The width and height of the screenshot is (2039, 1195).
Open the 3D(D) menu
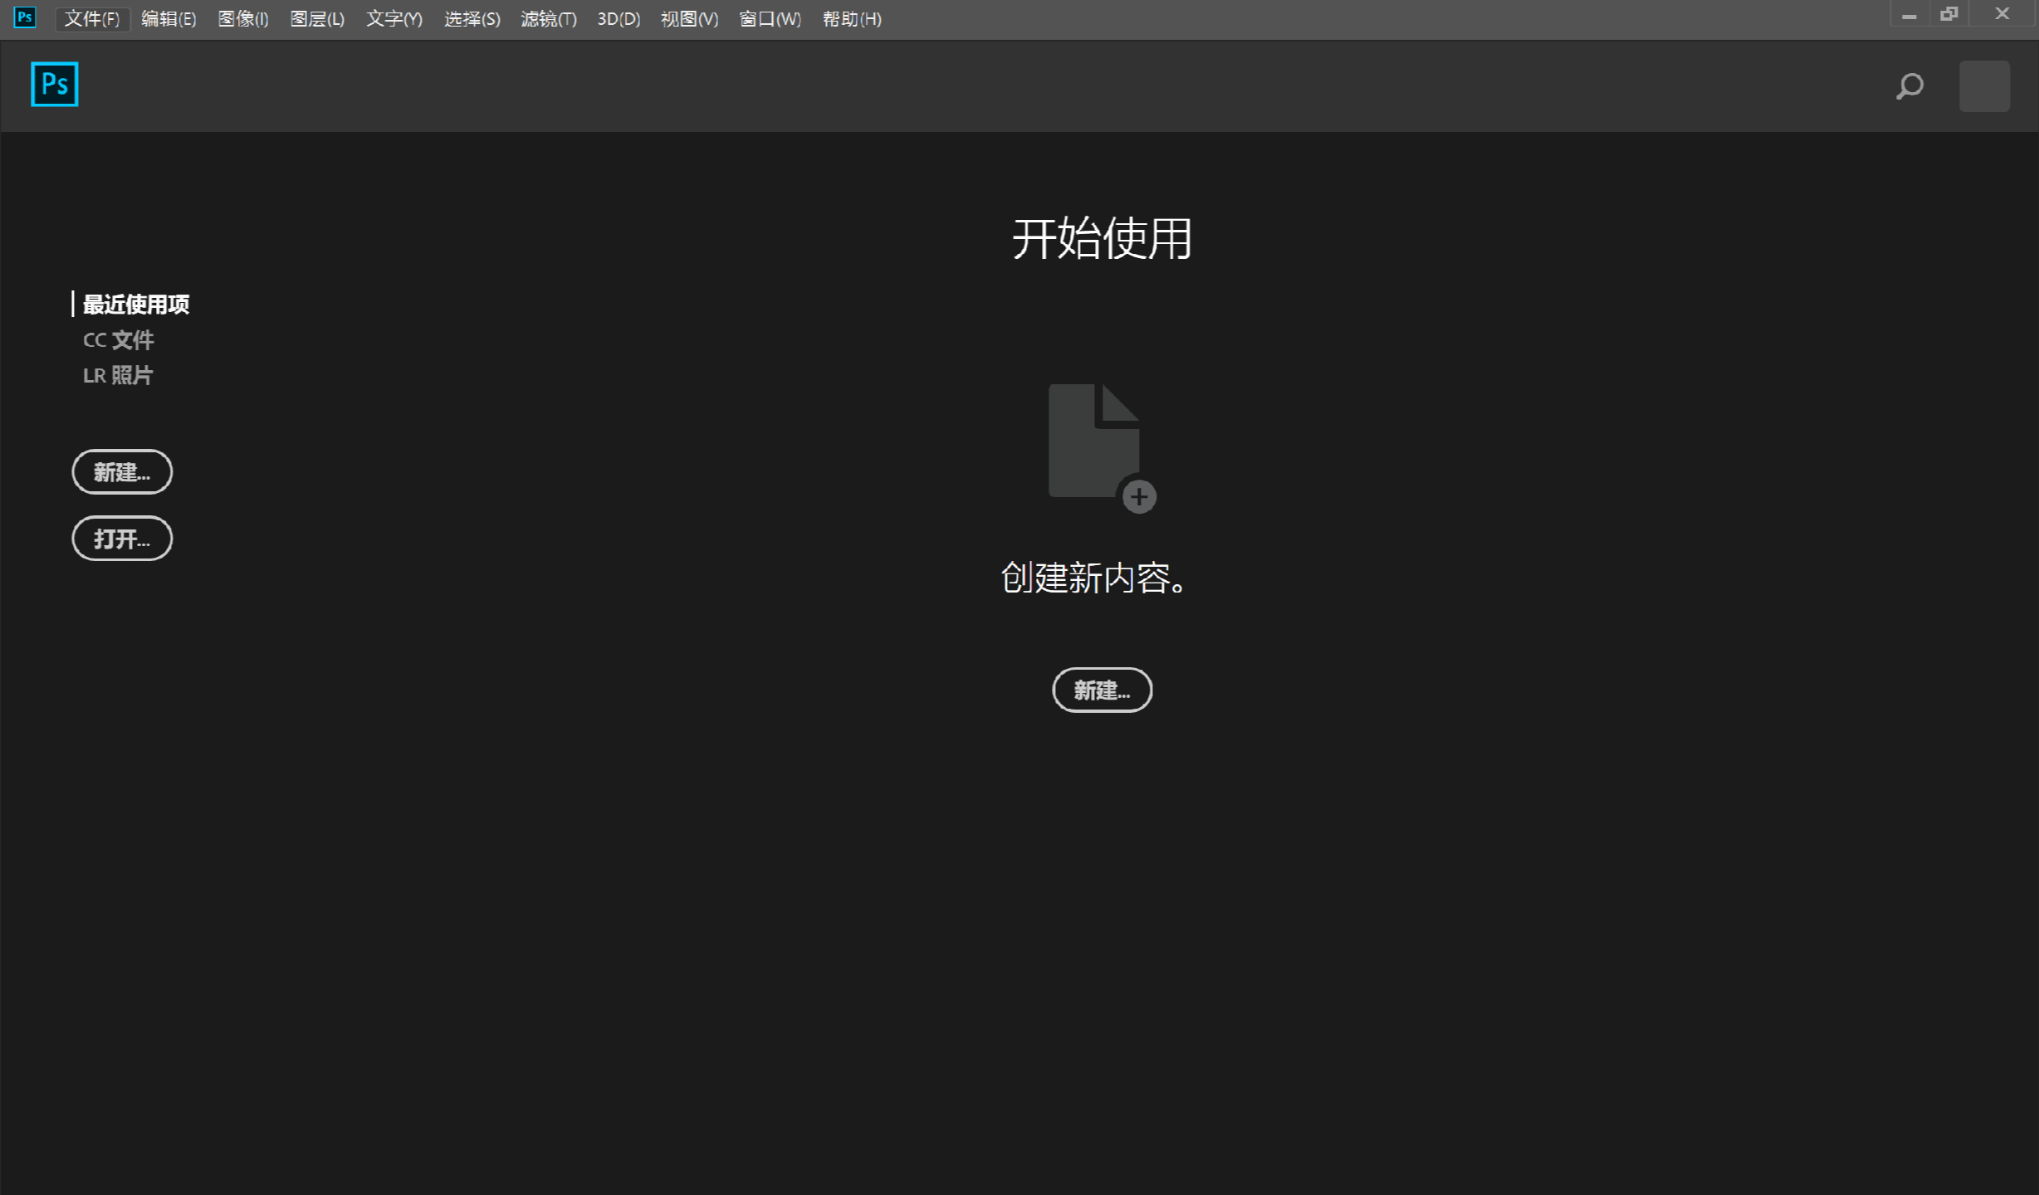pyautogui.click(x=617, y=18)
